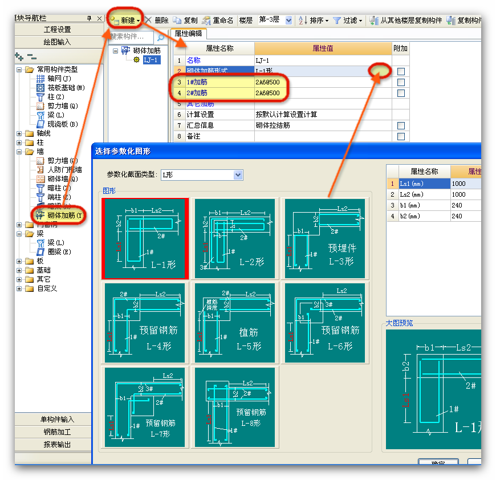
Task: Select the 砌体墙(Q) tree item
Action: [57, 179]
